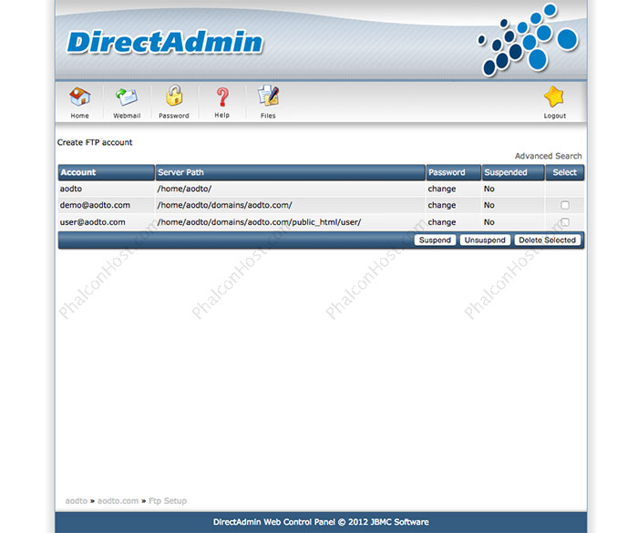Go to the aodto breadcrumb link
The width and height of the screenshot is (638, 533).
[77, 501]
